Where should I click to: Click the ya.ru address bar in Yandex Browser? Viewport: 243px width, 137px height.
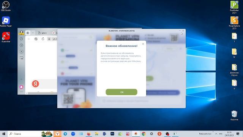tap(53, 39)
